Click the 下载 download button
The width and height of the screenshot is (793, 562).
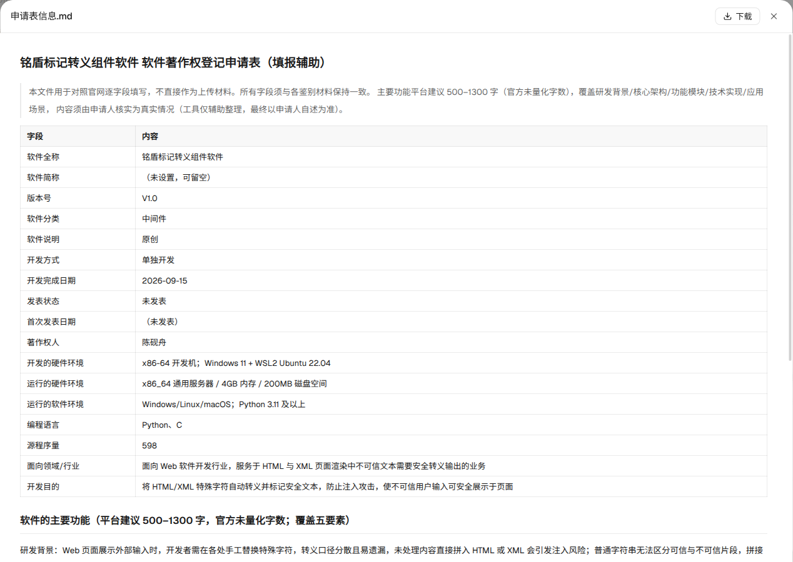pyautogui.click(x=737, y=16)
